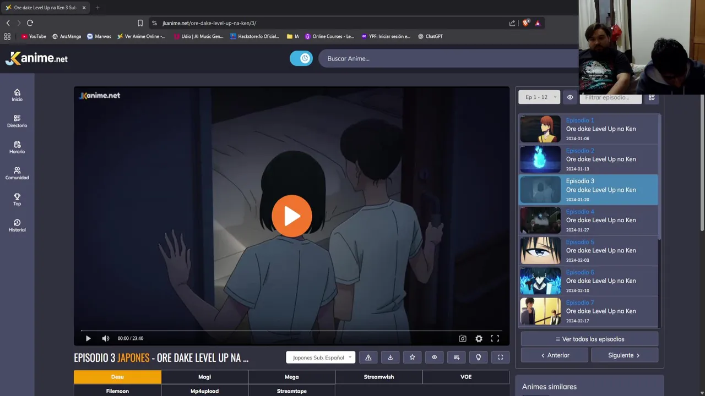
Task: Open the ChatGPT bookmark
Action: 430,36
